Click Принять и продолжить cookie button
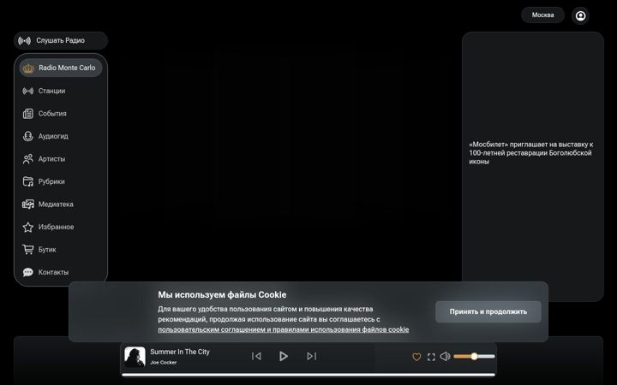 (x=488, y=311)
